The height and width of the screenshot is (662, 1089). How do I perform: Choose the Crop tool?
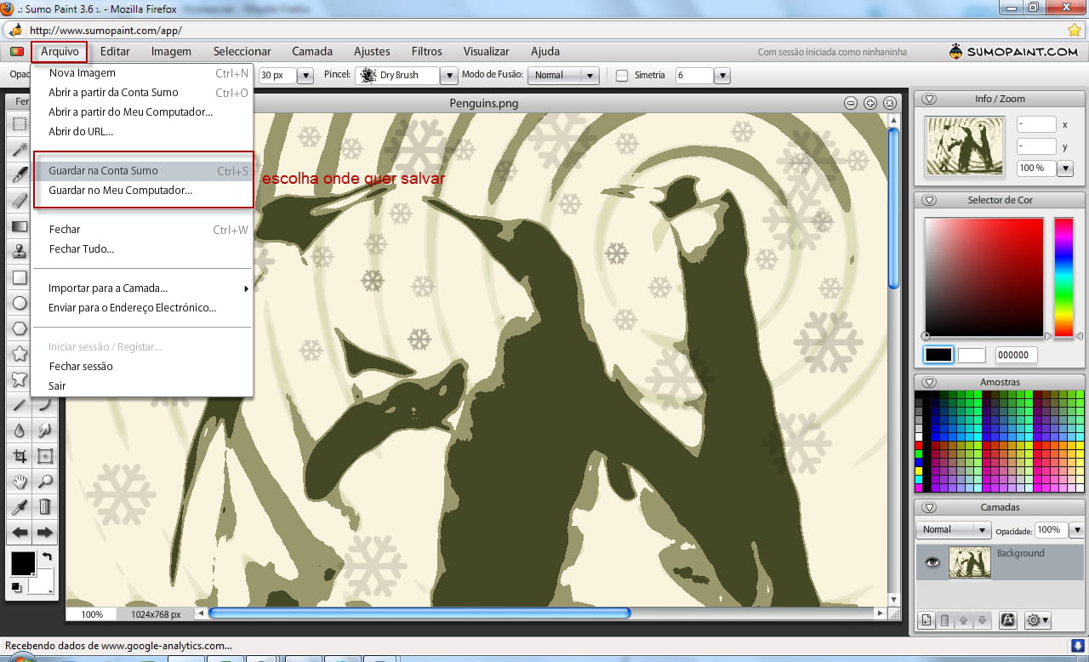point(19,456)
